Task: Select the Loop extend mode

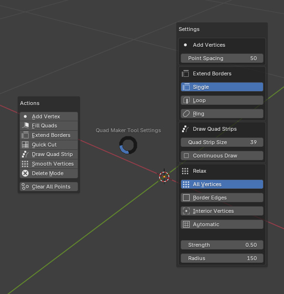Action: pyautogui.click(x=222, y=100)
